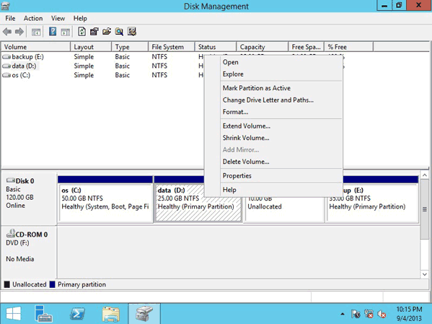Click the Properties toolbar icon
The width and height of the screenshot is (432, 324).
[x=94, y=32]
